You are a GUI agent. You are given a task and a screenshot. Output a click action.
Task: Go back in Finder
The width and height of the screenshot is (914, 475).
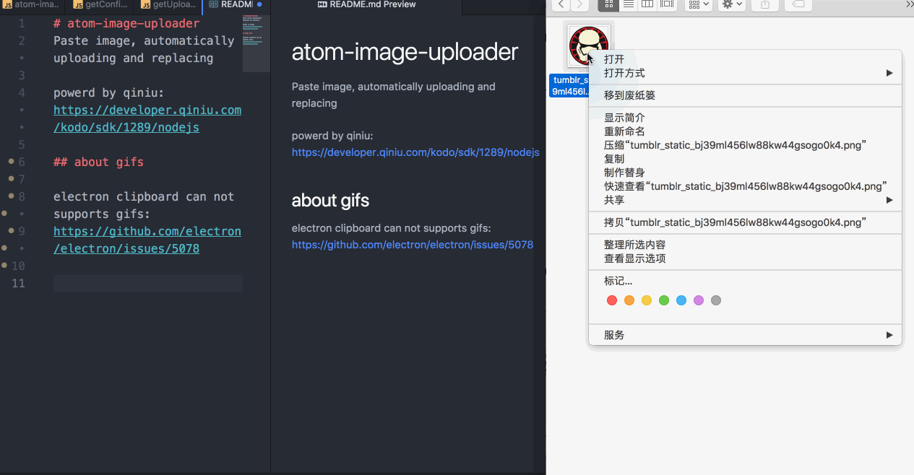pos(561,5)
